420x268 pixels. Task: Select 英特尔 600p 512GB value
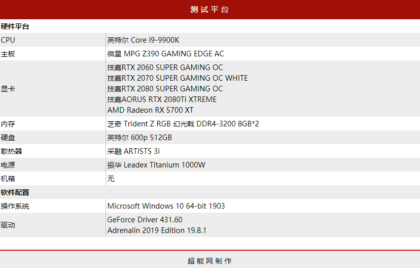(139, 138)
